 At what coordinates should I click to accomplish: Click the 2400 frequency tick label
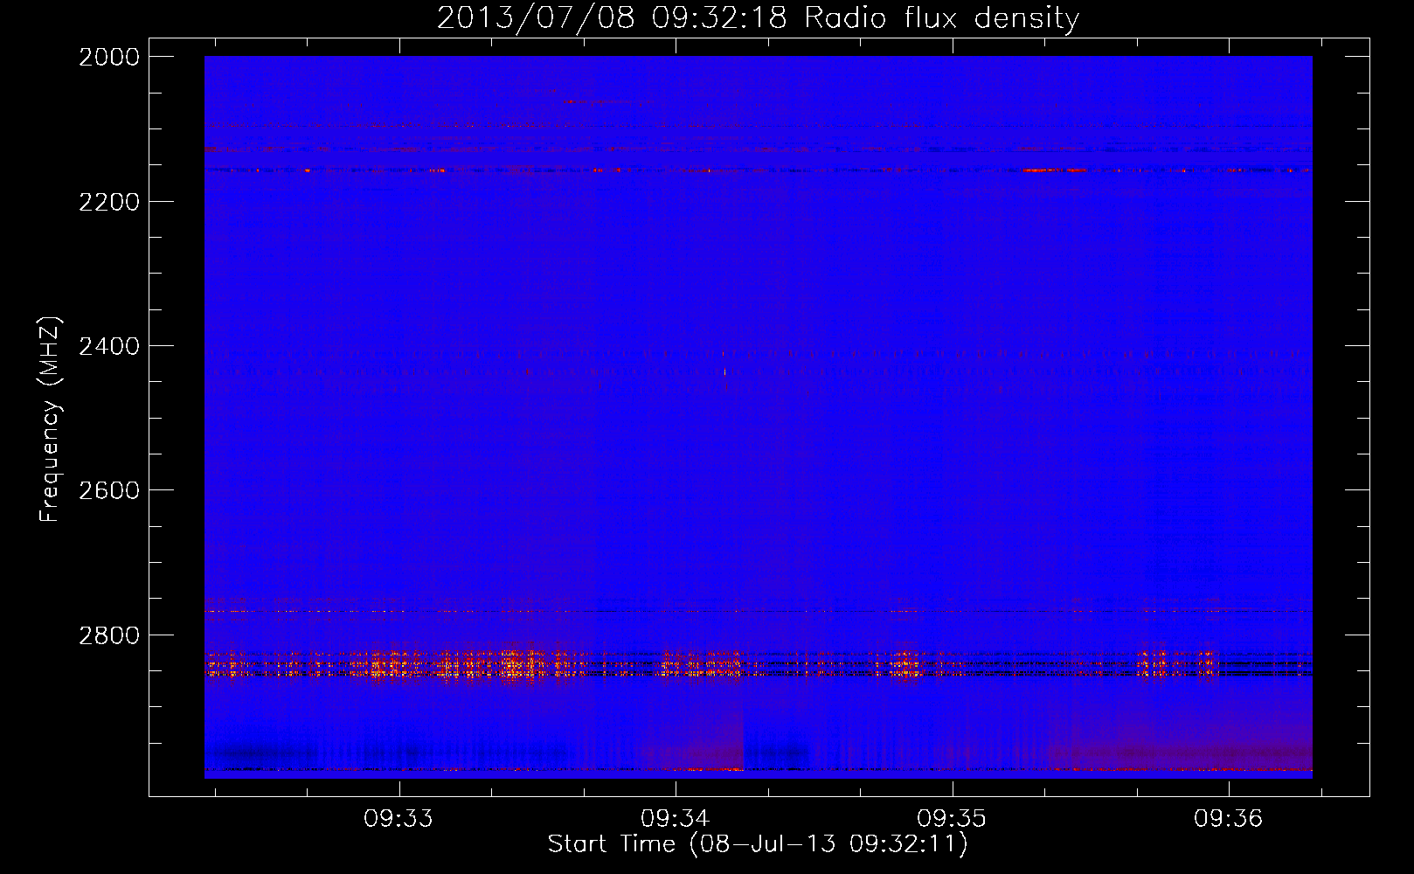(109, 346)
